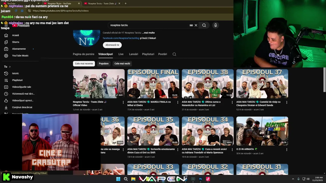
Task: Select the Videoclipuri channel tab
Action: (105, 54)
